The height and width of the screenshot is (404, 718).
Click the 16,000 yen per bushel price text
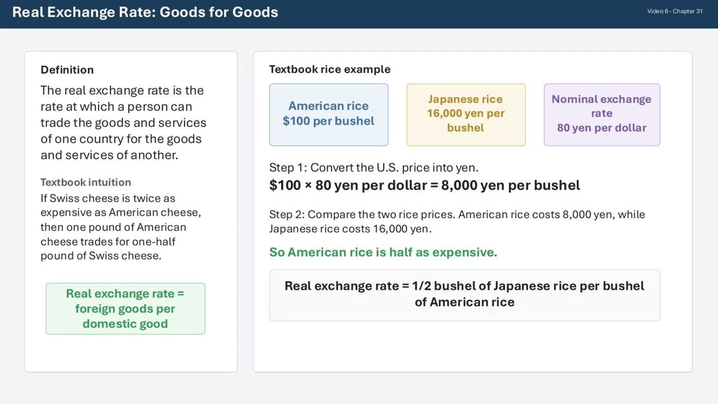[x=466, y=121]
